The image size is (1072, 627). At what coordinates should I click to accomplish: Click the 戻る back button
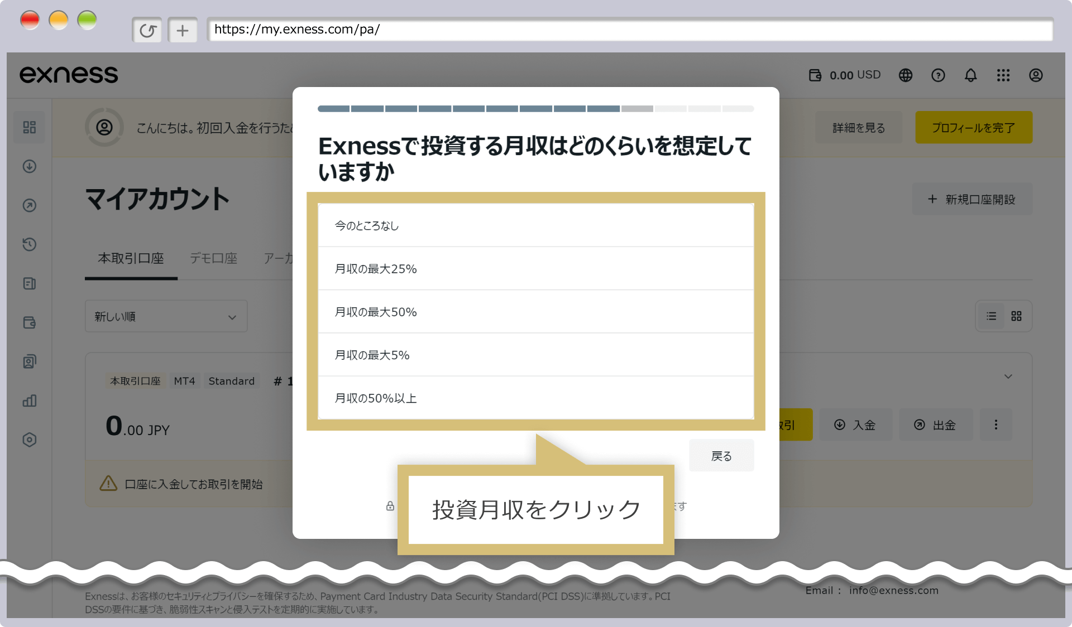(x=721, y=456)
